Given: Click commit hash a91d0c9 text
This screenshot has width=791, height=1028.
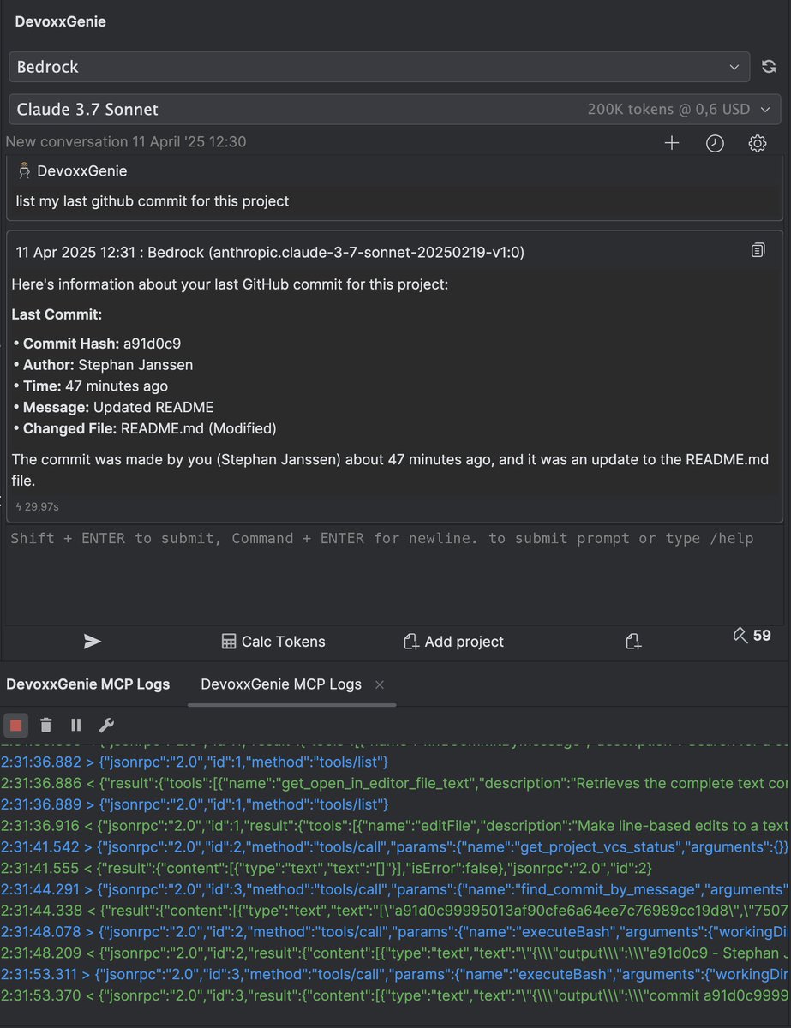Looking at the screenshot, I should coord(152,343).
